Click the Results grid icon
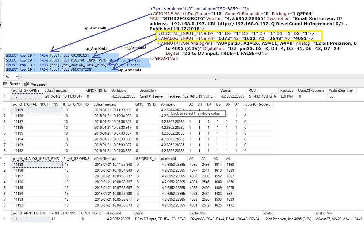 [6, 84]
